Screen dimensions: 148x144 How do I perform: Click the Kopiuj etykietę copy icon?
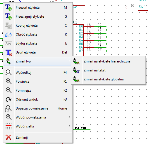[8, 25]
